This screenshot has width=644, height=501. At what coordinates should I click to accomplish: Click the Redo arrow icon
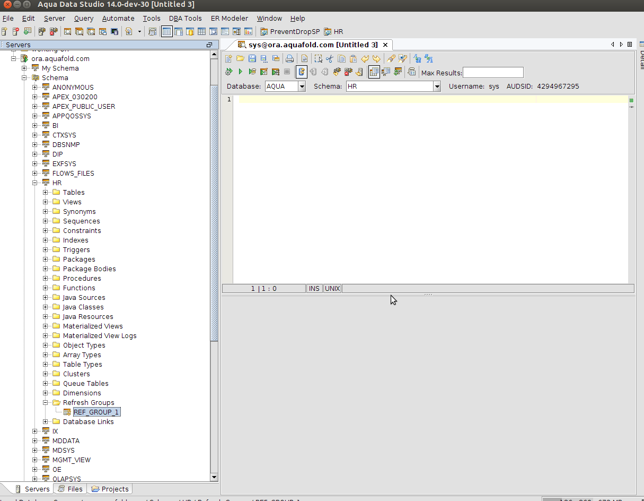pyautogui.click(x=376, y=58)
